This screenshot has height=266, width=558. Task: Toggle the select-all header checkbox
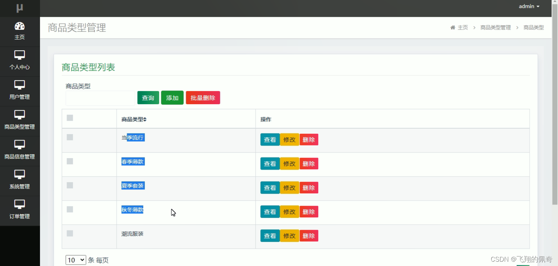(70, 118)
